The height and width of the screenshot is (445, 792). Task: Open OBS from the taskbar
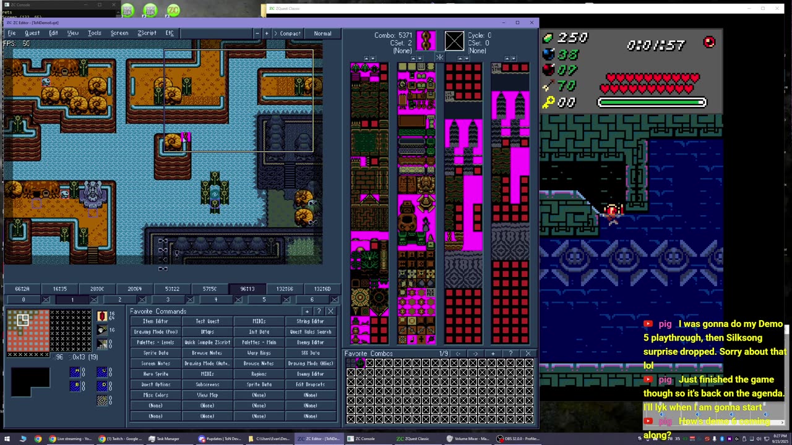point(519,439)
